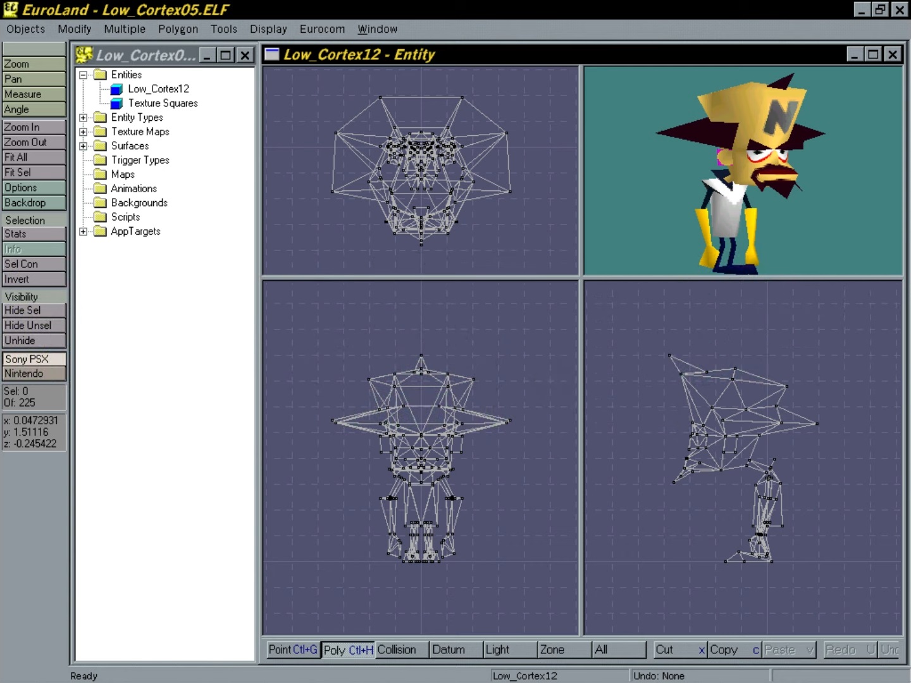Viewport: 911px width, 683px height.
Task: Expand the AppTargets node
Action: tap(83, 231)
